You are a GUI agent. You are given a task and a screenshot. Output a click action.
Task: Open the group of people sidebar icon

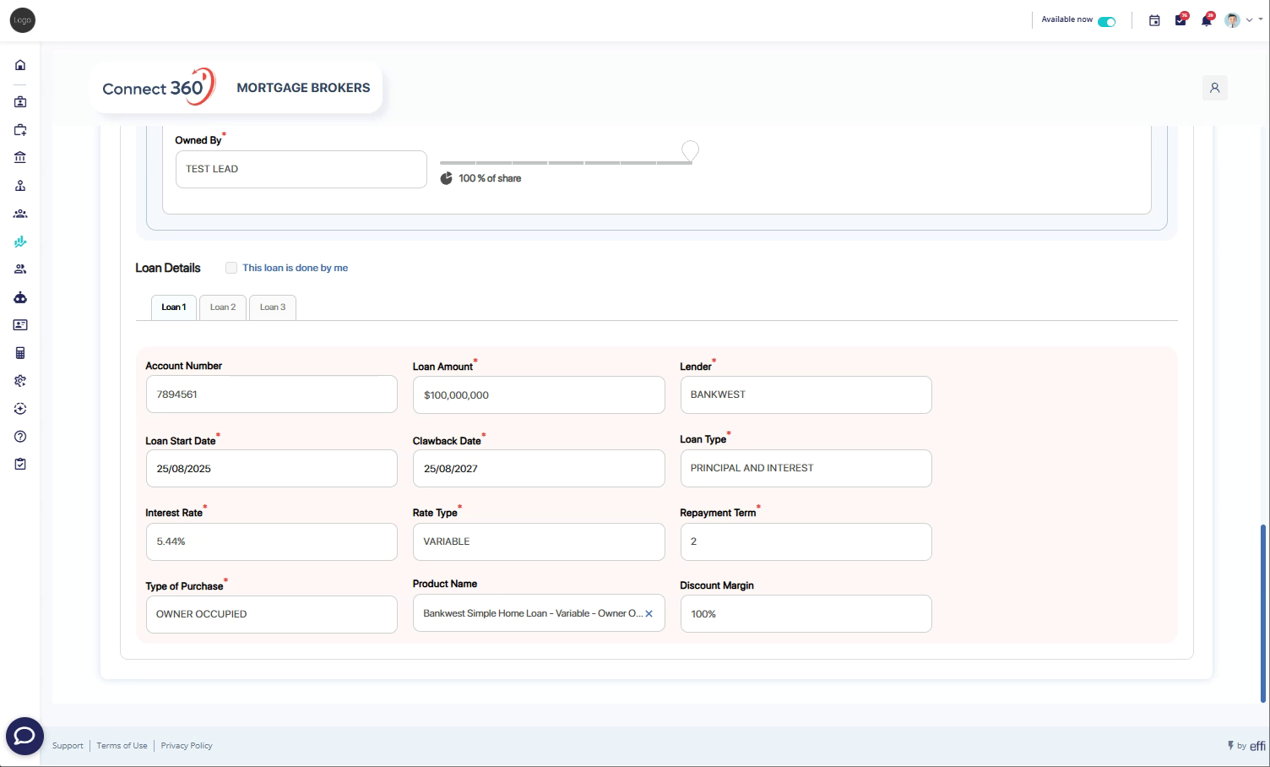[20, 214]
